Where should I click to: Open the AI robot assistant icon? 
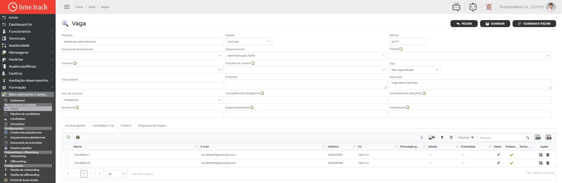[473, 7]
